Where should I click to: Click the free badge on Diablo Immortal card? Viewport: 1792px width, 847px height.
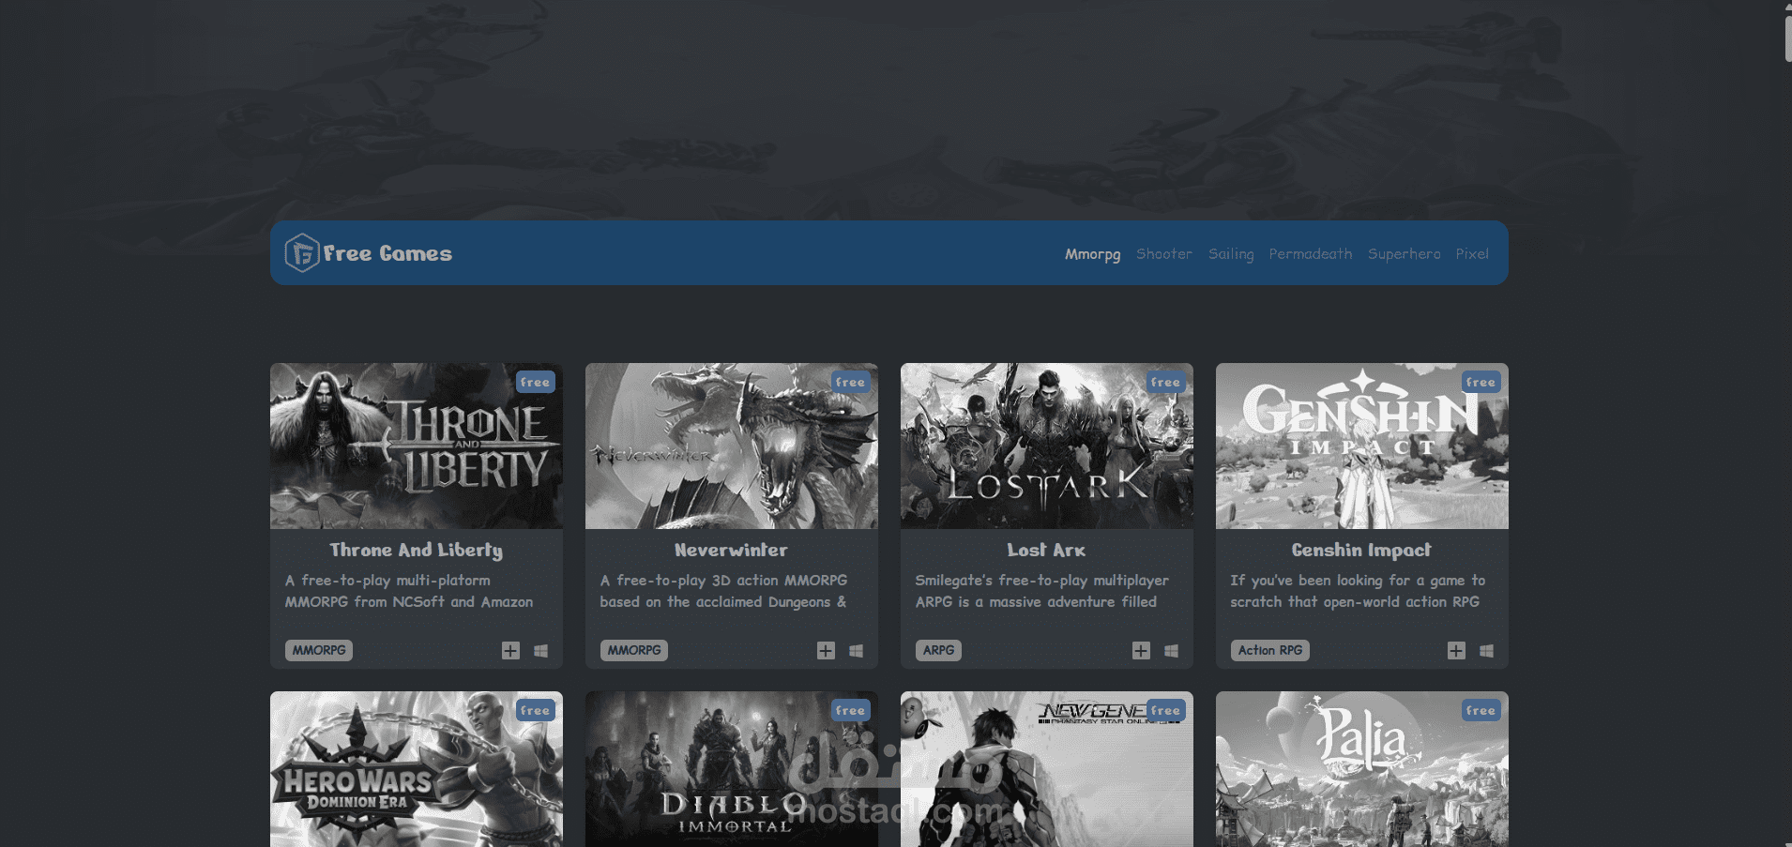[851, 710]
